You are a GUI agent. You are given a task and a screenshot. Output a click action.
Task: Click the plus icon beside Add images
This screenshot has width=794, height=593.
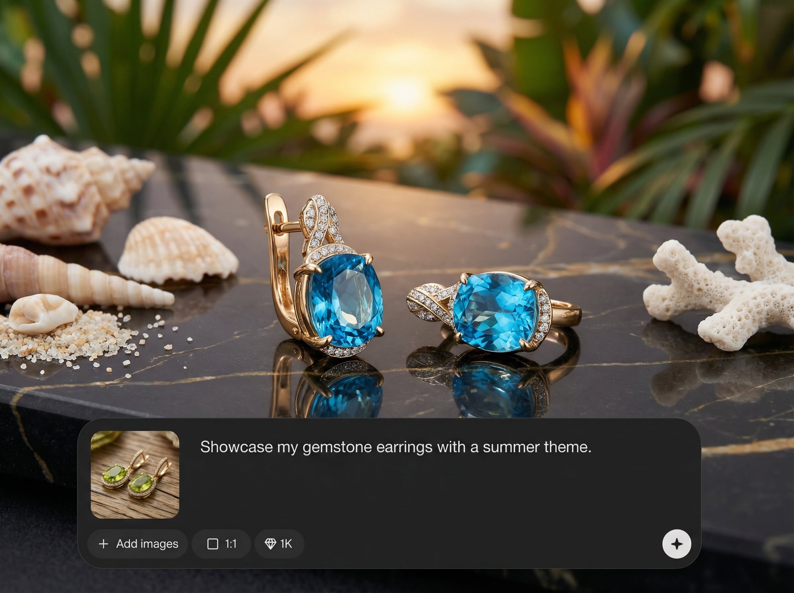click(103, 544)
